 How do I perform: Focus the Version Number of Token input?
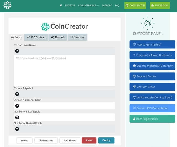[x=65, y=106]
